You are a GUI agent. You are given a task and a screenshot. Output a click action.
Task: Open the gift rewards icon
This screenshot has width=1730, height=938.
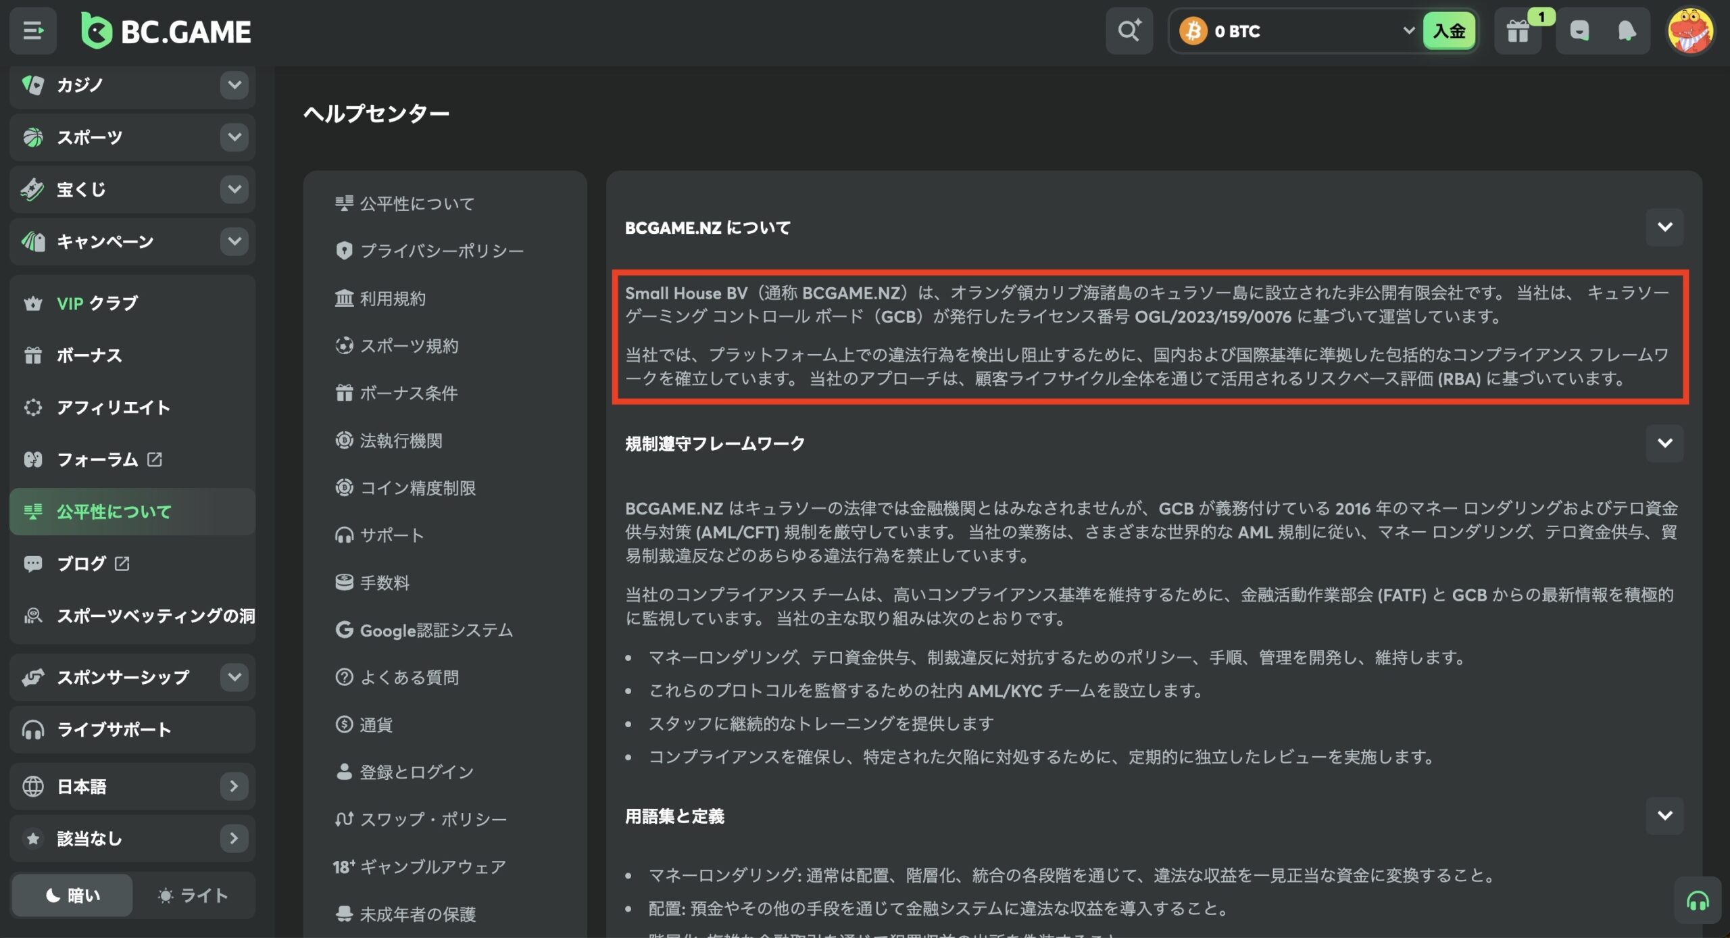tap(1518, 31)
